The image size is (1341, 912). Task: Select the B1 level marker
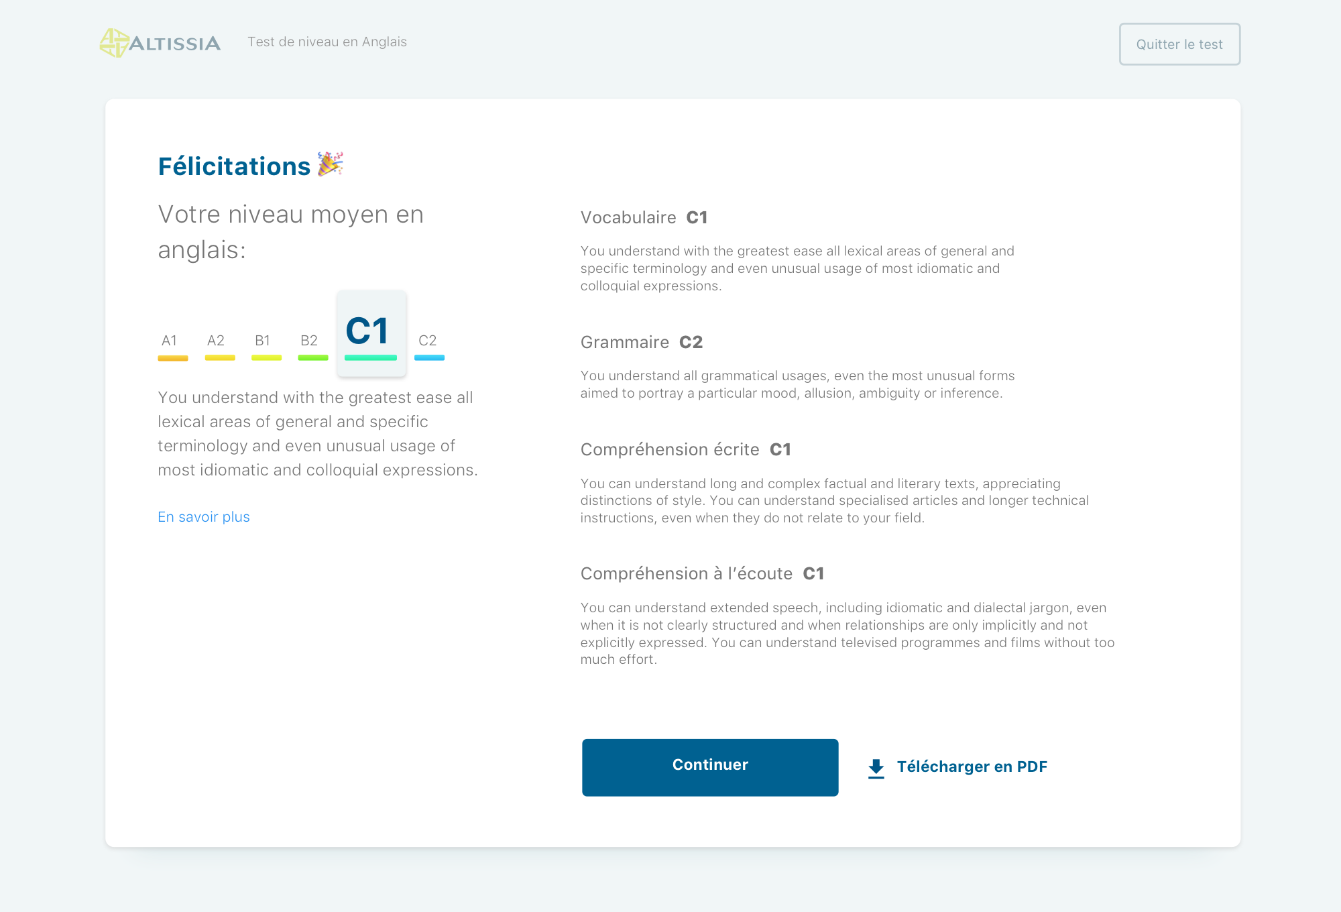point(262,341)
